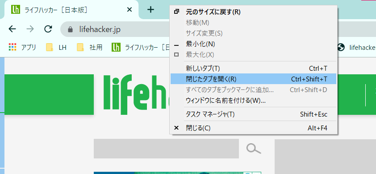Open the アプリ apps grid shortcut
376x174 pixels.
22,47
